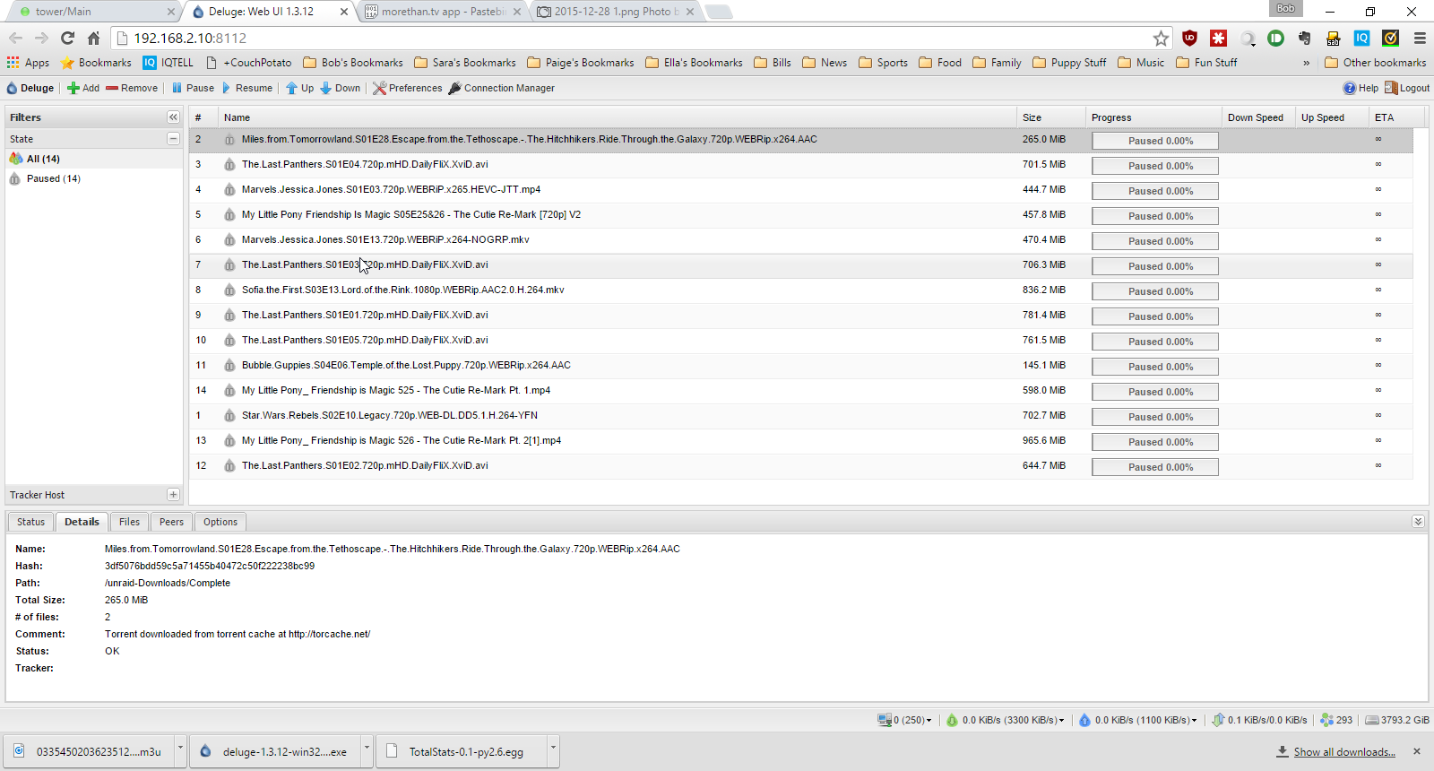This screenshot has height=771, width=1434.
Task: Open Bob's Bookmarks folder
Action: coord(353,63)
